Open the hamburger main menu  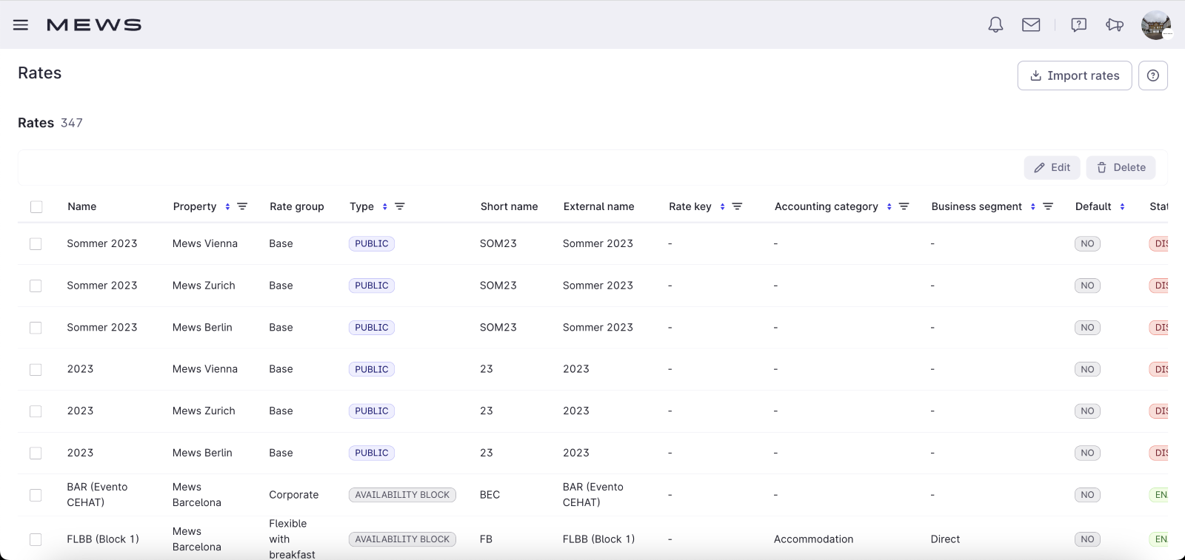click(x=21, y=25)
